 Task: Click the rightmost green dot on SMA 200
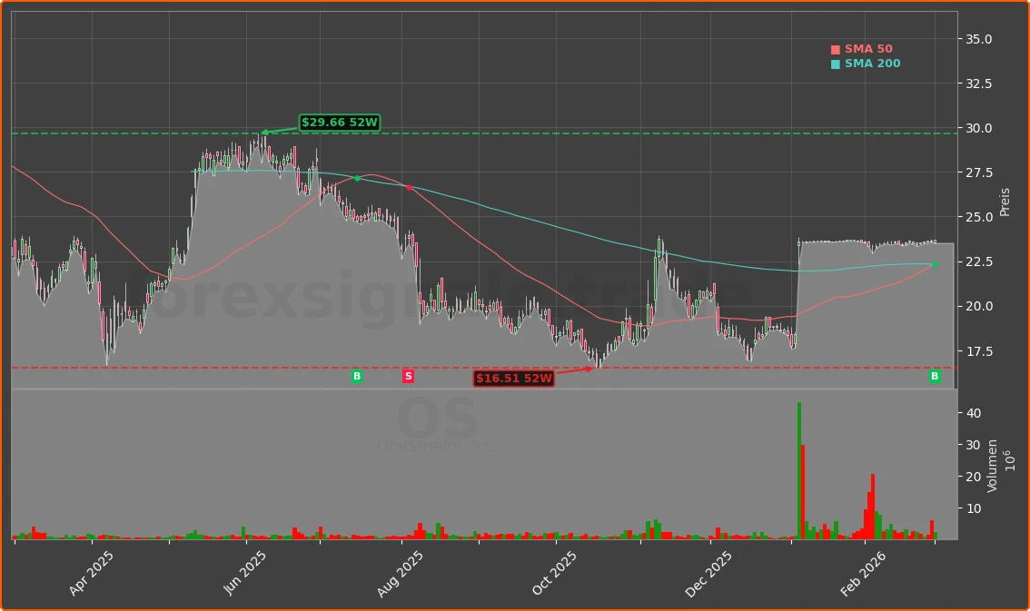(933, 265)
